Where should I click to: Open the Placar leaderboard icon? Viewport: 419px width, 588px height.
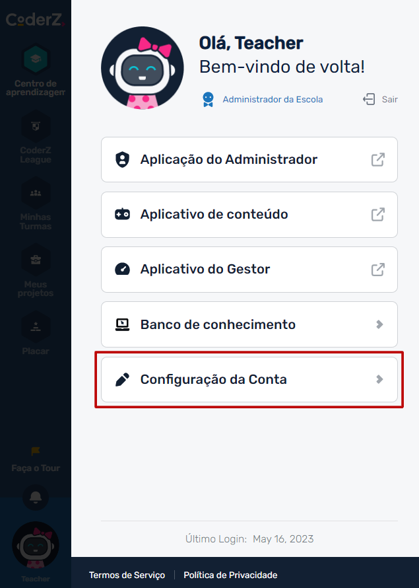(36, 327)
